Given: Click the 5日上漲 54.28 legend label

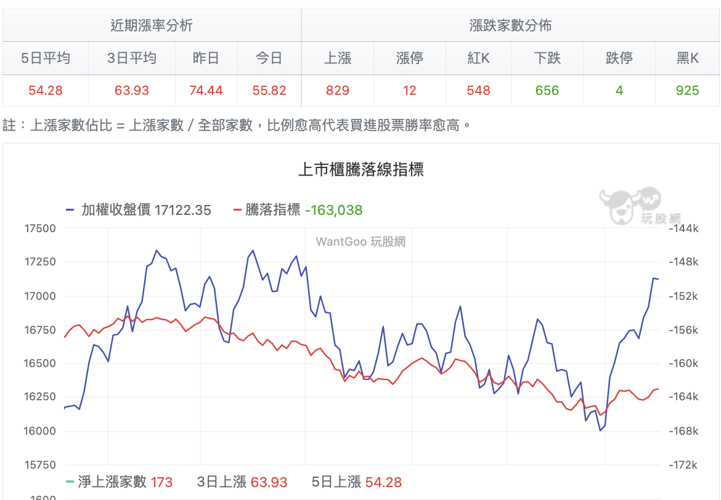Looking at the screenshot, I should 356,482.
